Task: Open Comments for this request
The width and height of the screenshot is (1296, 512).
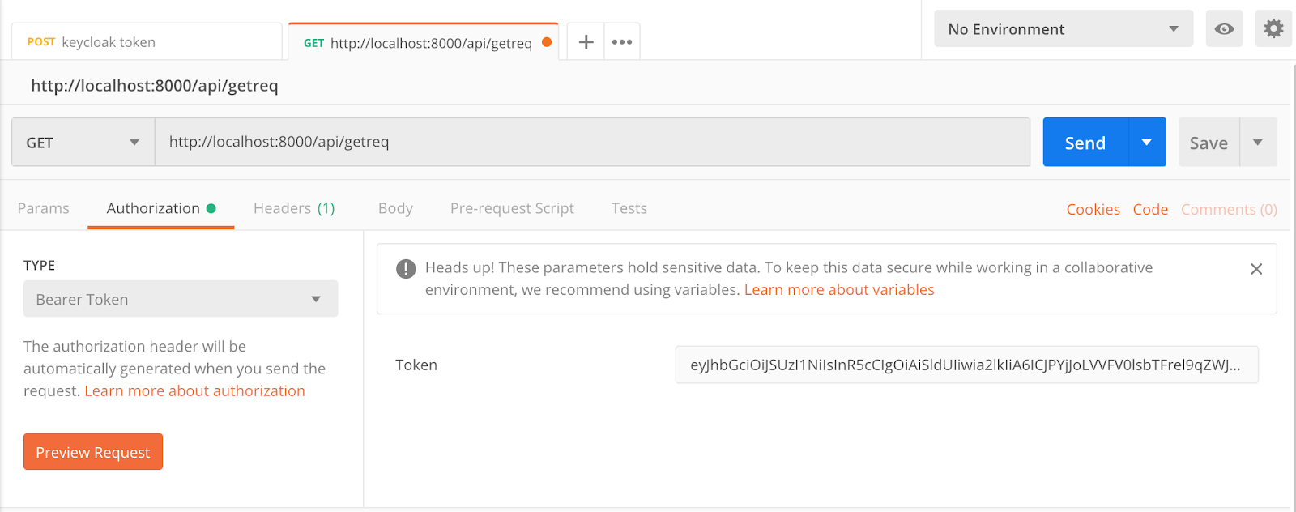Action: click(x=1228, y=209)
